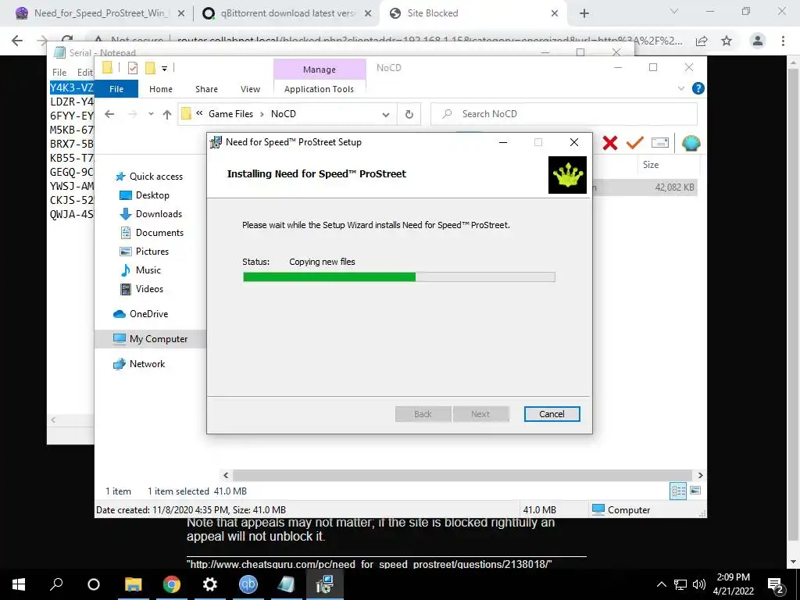Open Pictures in navigation pane

pyautogui.click(x=152, y=252)
